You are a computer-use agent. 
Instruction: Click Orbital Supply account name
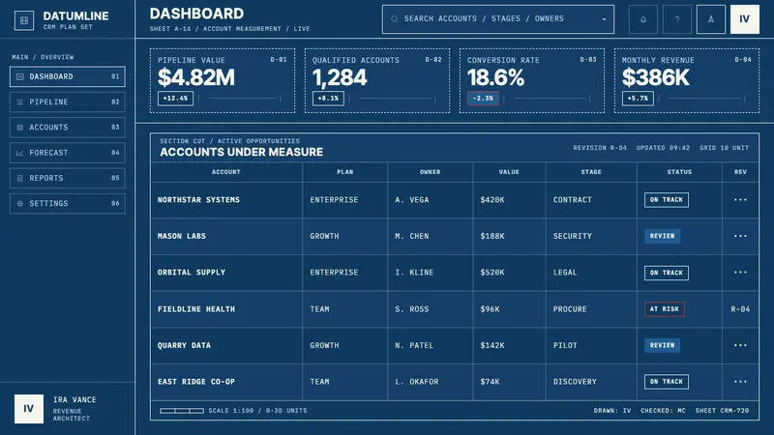pyautogui.click(x=192, y=273)
